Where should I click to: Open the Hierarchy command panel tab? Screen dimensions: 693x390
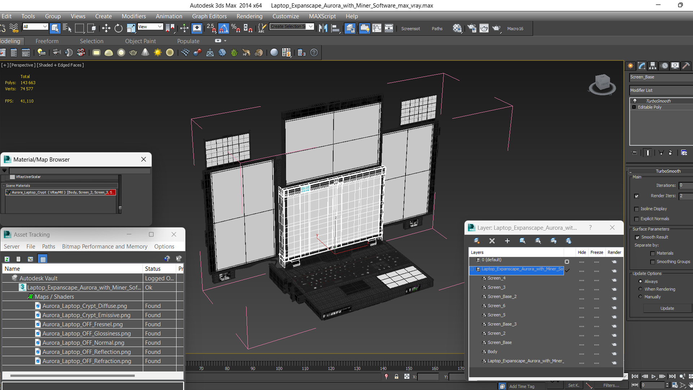coord(653,66)
